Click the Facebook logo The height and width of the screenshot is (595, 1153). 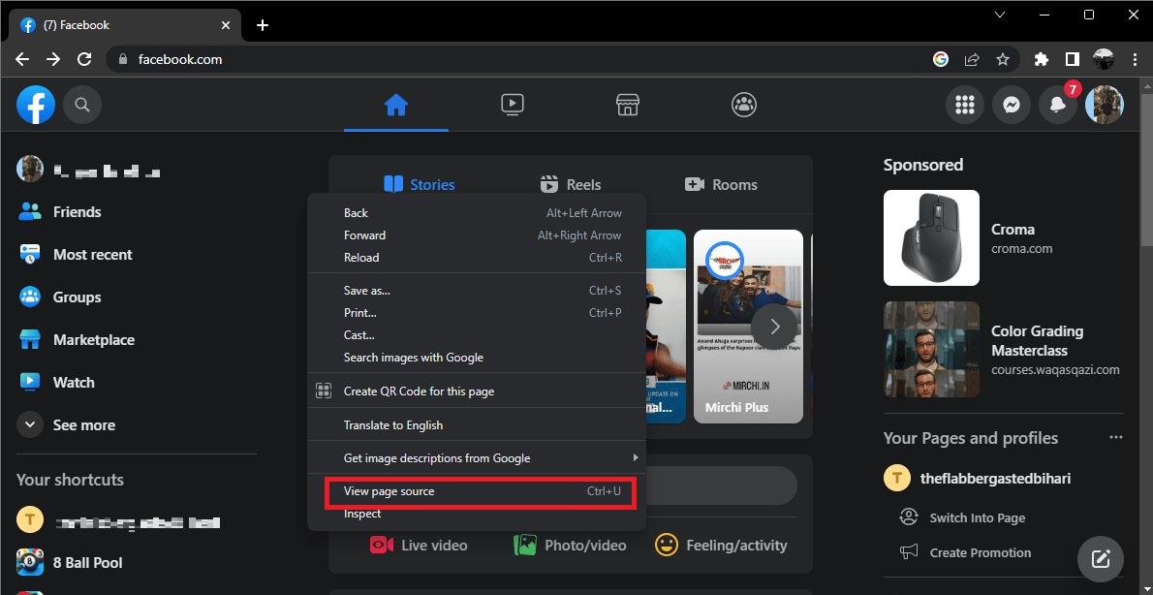click(x=36, y=106)
